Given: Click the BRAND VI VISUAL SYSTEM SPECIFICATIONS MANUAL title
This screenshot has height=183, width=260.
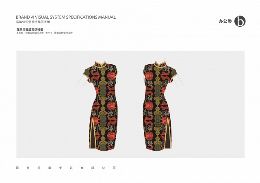Looking at the screenshot, I should [66, 17].
